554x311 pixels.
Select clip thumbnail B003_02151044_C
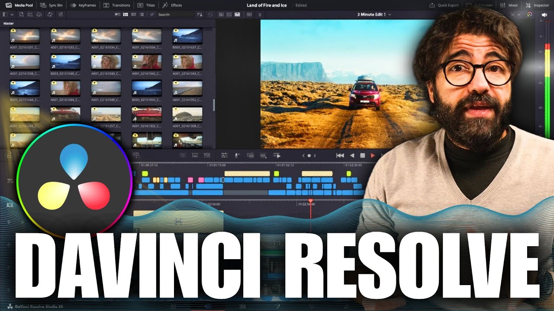pyautogui.click(x=25, y=88)
